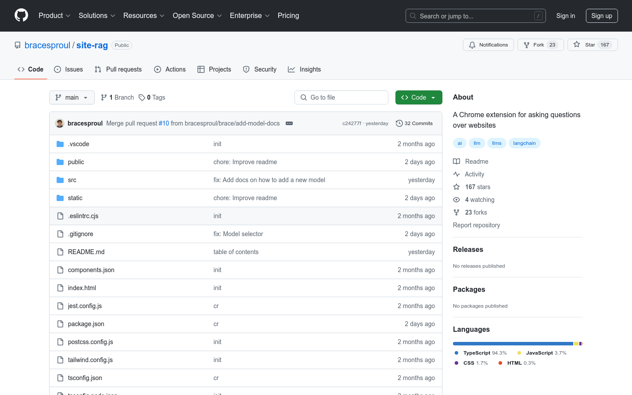Open postcss.config.js file
Image resolution: width=632 pixels, height=395 pixels.
click(90, 342)
